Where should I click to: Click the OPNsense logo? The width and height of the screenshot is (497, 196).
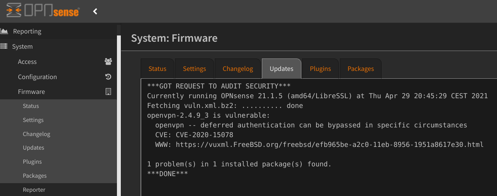(x=43, y=11)
